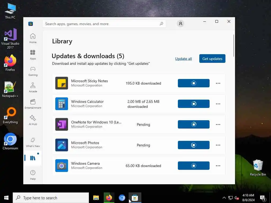The width and height of the screenshot is (271, 203).
Task: Click the muted volume tray icon
Action: pyautogui.click(x=237, y=198)
